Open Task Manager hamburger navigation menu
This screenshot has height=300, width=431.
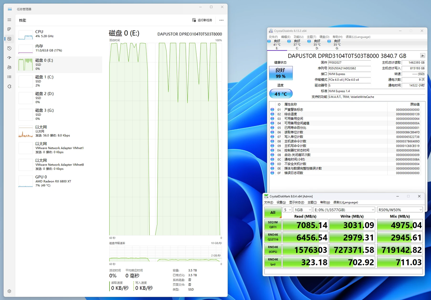[x=9, y=20]
